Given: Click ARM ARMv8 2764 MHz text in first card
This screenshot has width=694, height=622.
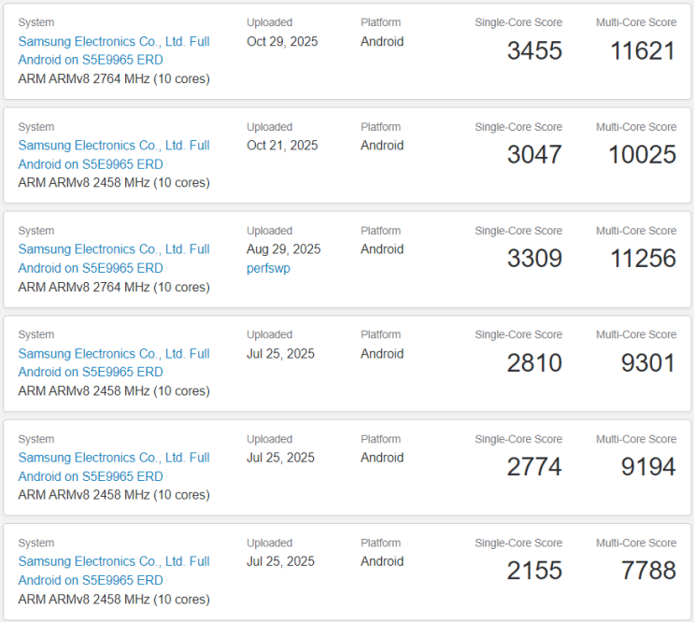Looking at the screenshot, I should click(113, 79).
